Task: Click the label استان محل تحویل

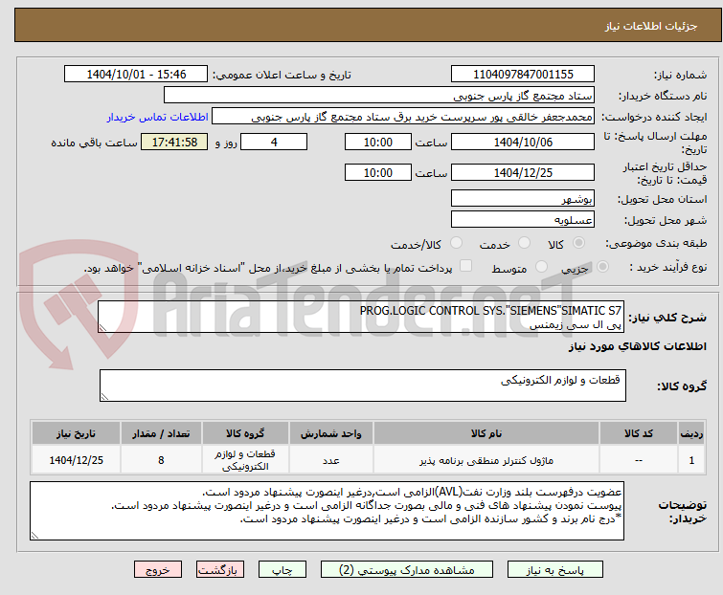Action: (x=662, y=199)
